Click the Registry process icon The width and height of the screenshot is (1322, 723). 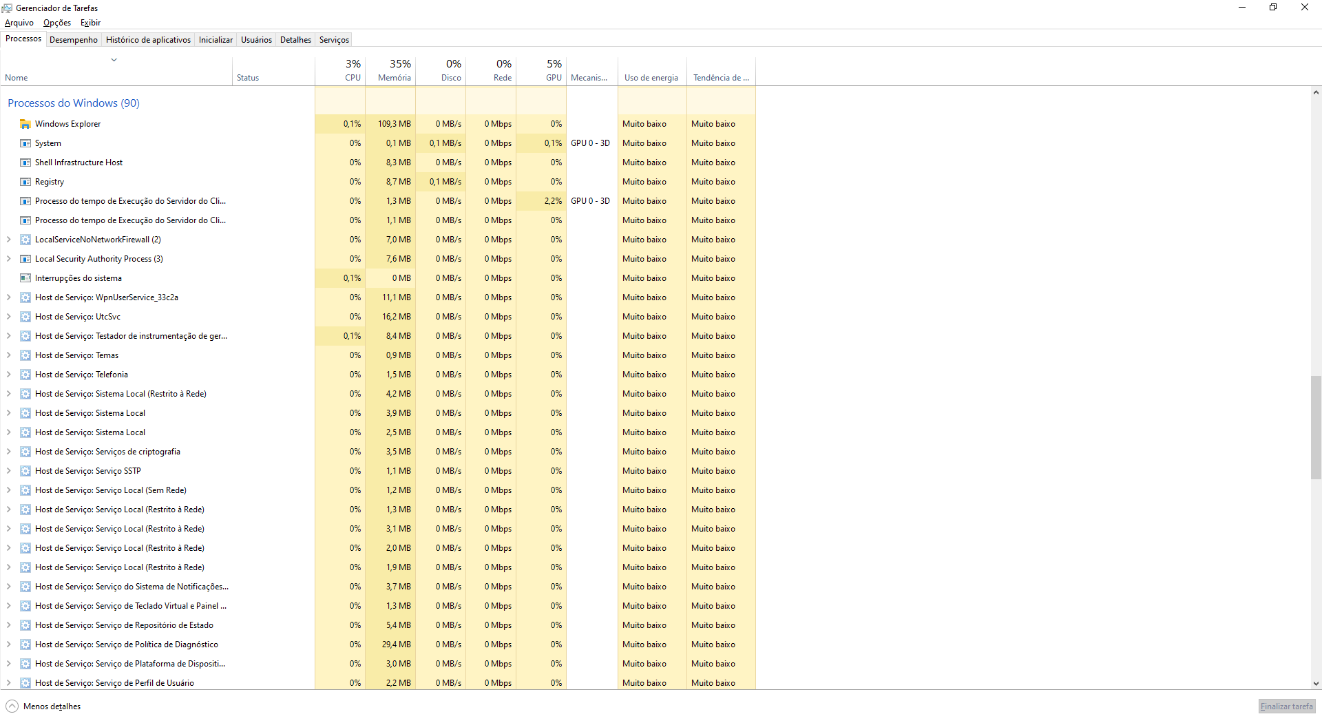point(25,182)
